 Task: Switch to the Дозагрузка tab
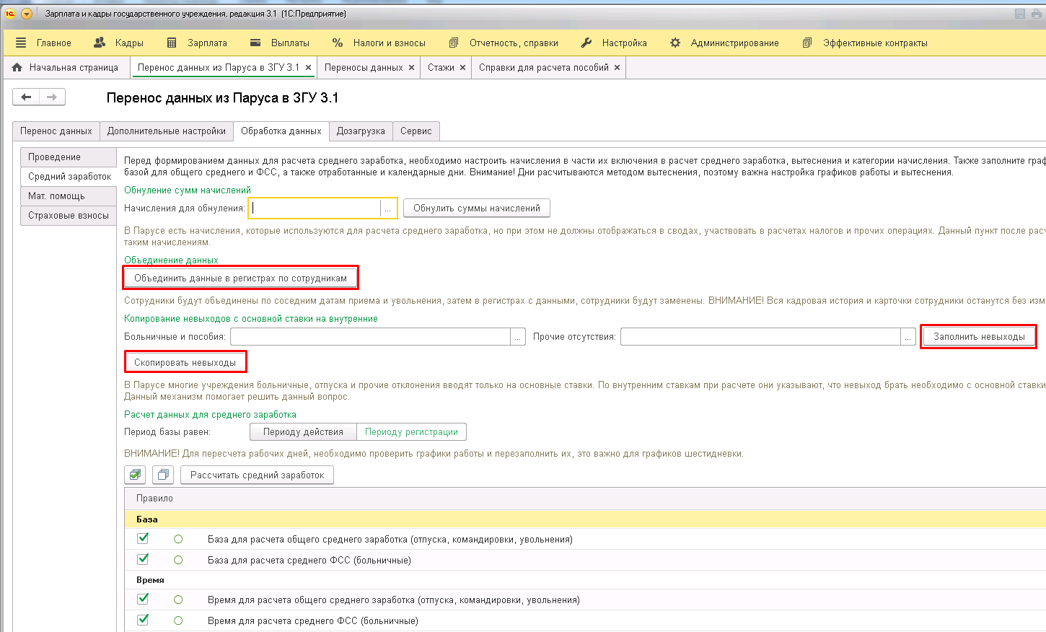361,131
